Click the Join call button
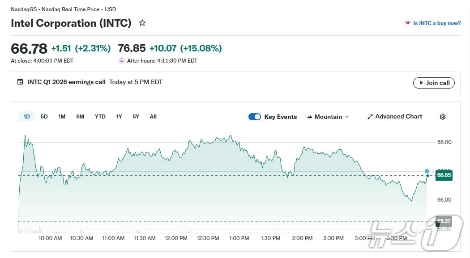Image resolution: width=470 pixels, height=258 pixels. pyautogui.click(x=434, y=83)
